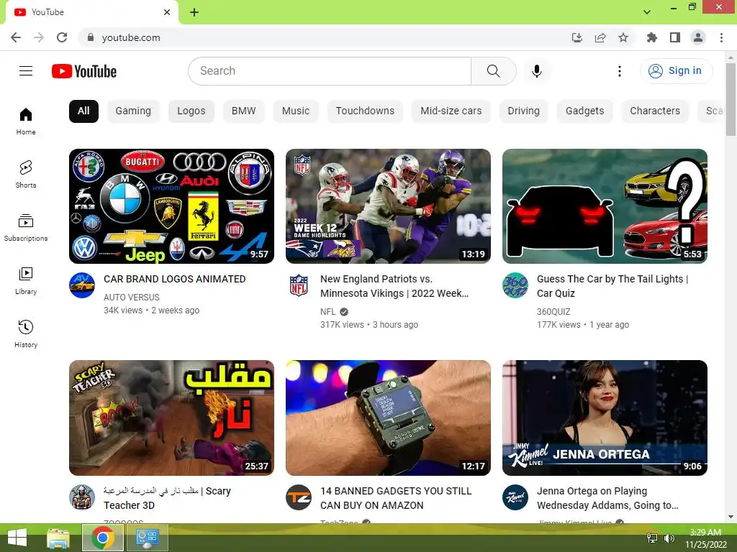Viewport: 737px width, 552px height.
Task: Open the Windows Start button
Action: coord(17,538)
